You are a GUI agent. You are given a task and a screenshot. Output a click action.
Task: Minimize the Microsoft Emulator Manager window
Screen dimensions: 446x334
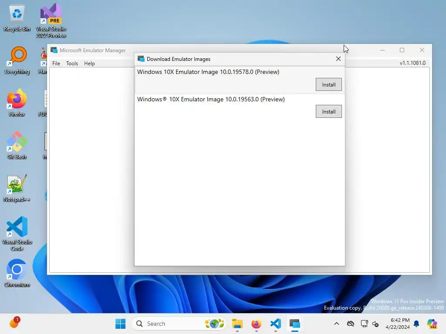point(382,50)
